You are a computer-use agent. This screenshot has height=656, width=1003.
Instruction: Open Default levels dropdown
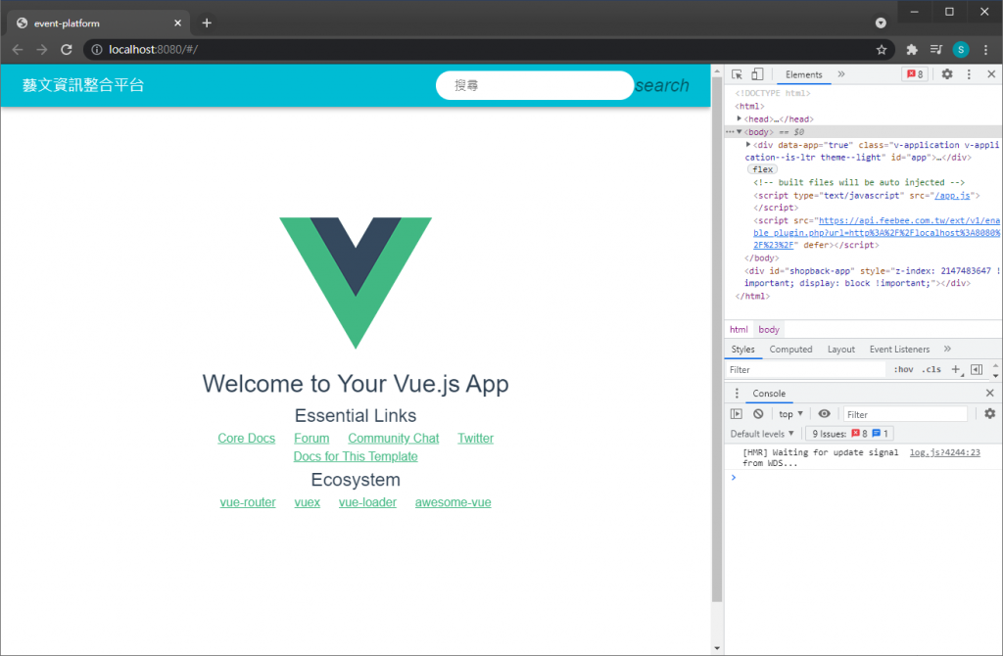(762, 434)
